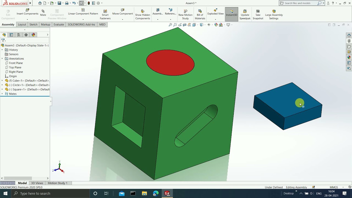Viewport: 352px width, 198px height.
Task: Click Exploded View tool
Action: (x=216, y=12)
